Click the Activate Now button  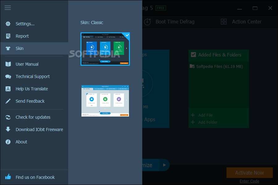(249, 173)
